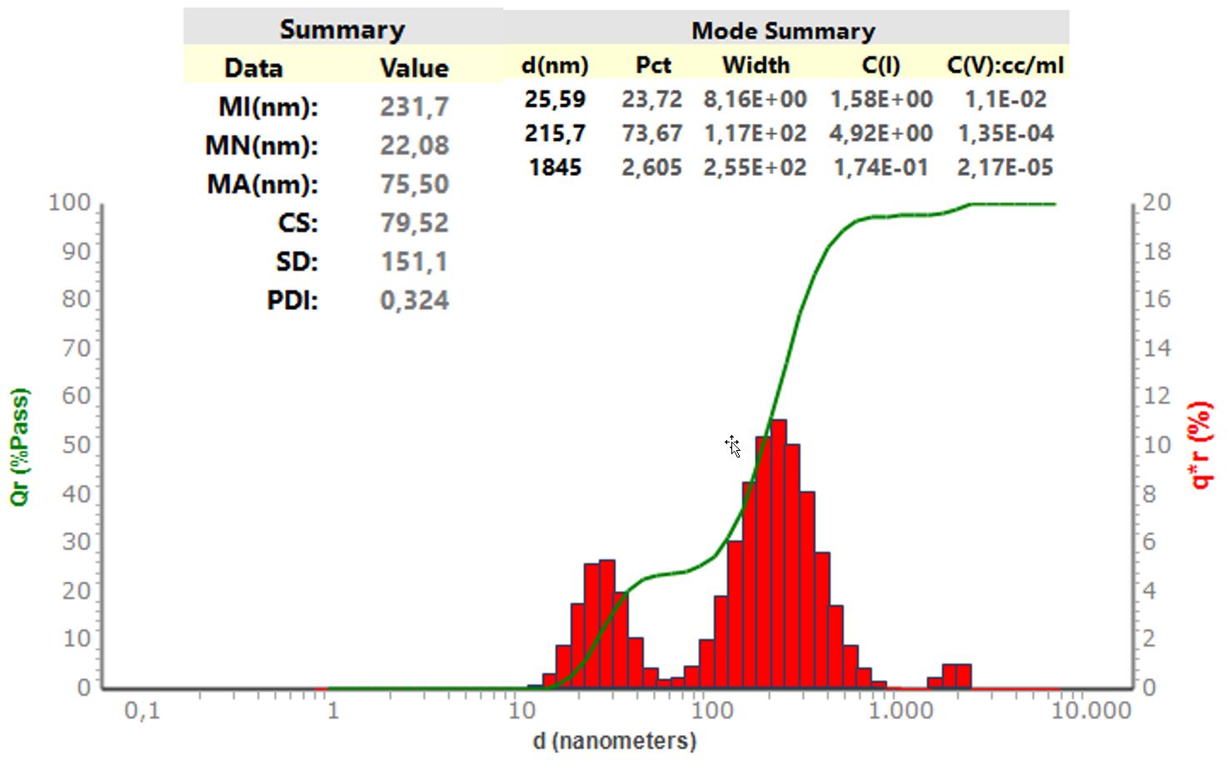The height and width of the screenshot is (760, 1227).
Task: Click the red q*r (%) axis title
Action: click(1200, 445)
